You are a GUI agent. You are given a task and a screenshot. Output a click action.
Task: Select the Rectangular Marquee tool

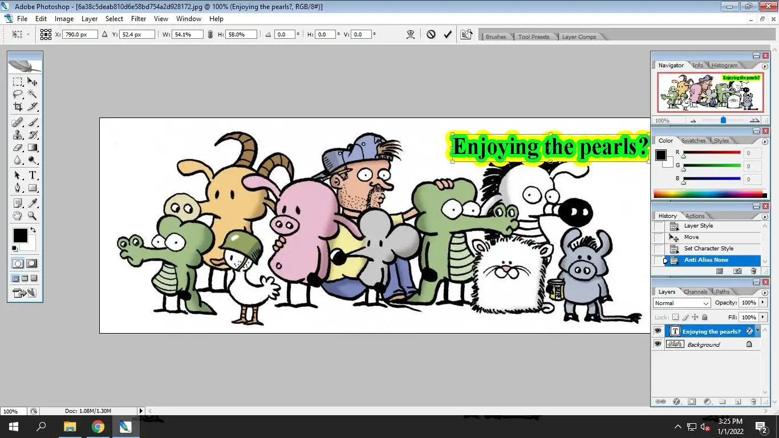tap(18, 82)
